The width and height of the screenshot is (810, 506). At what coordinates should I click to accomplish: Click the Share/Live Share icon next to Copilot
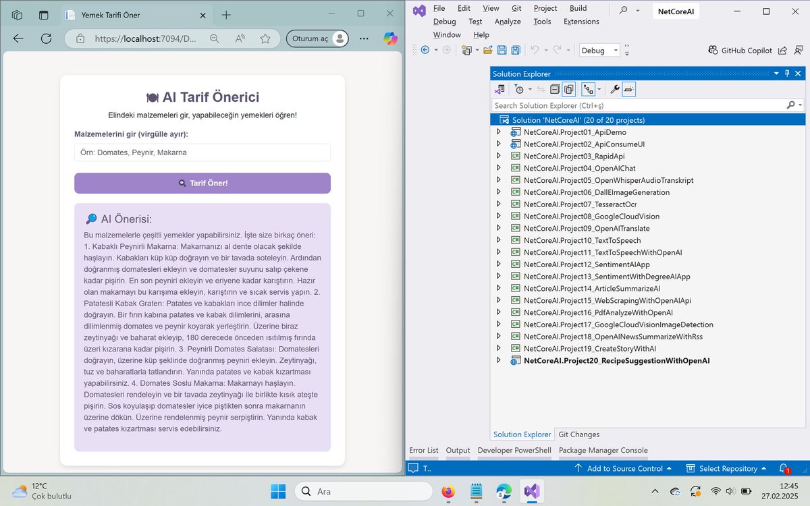click(x=782, y=51)
